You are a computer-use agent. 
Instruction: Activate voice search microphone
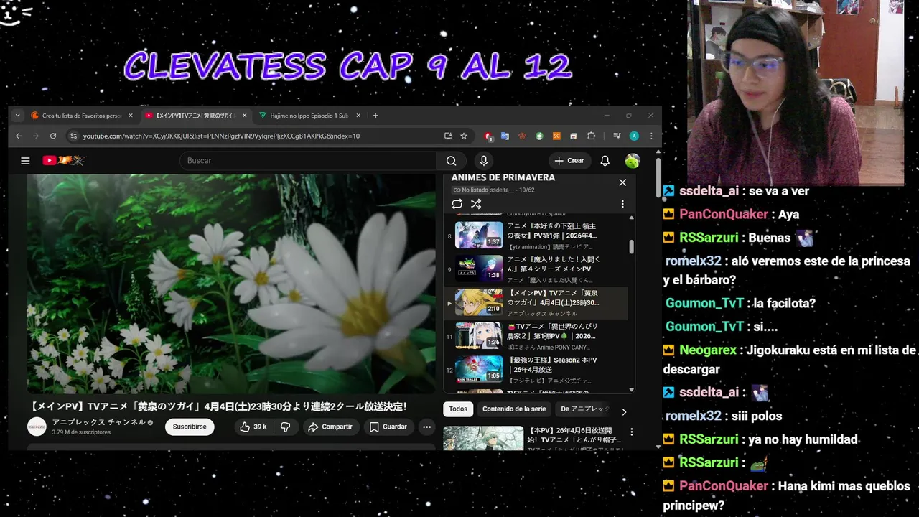tap(484, 161)
